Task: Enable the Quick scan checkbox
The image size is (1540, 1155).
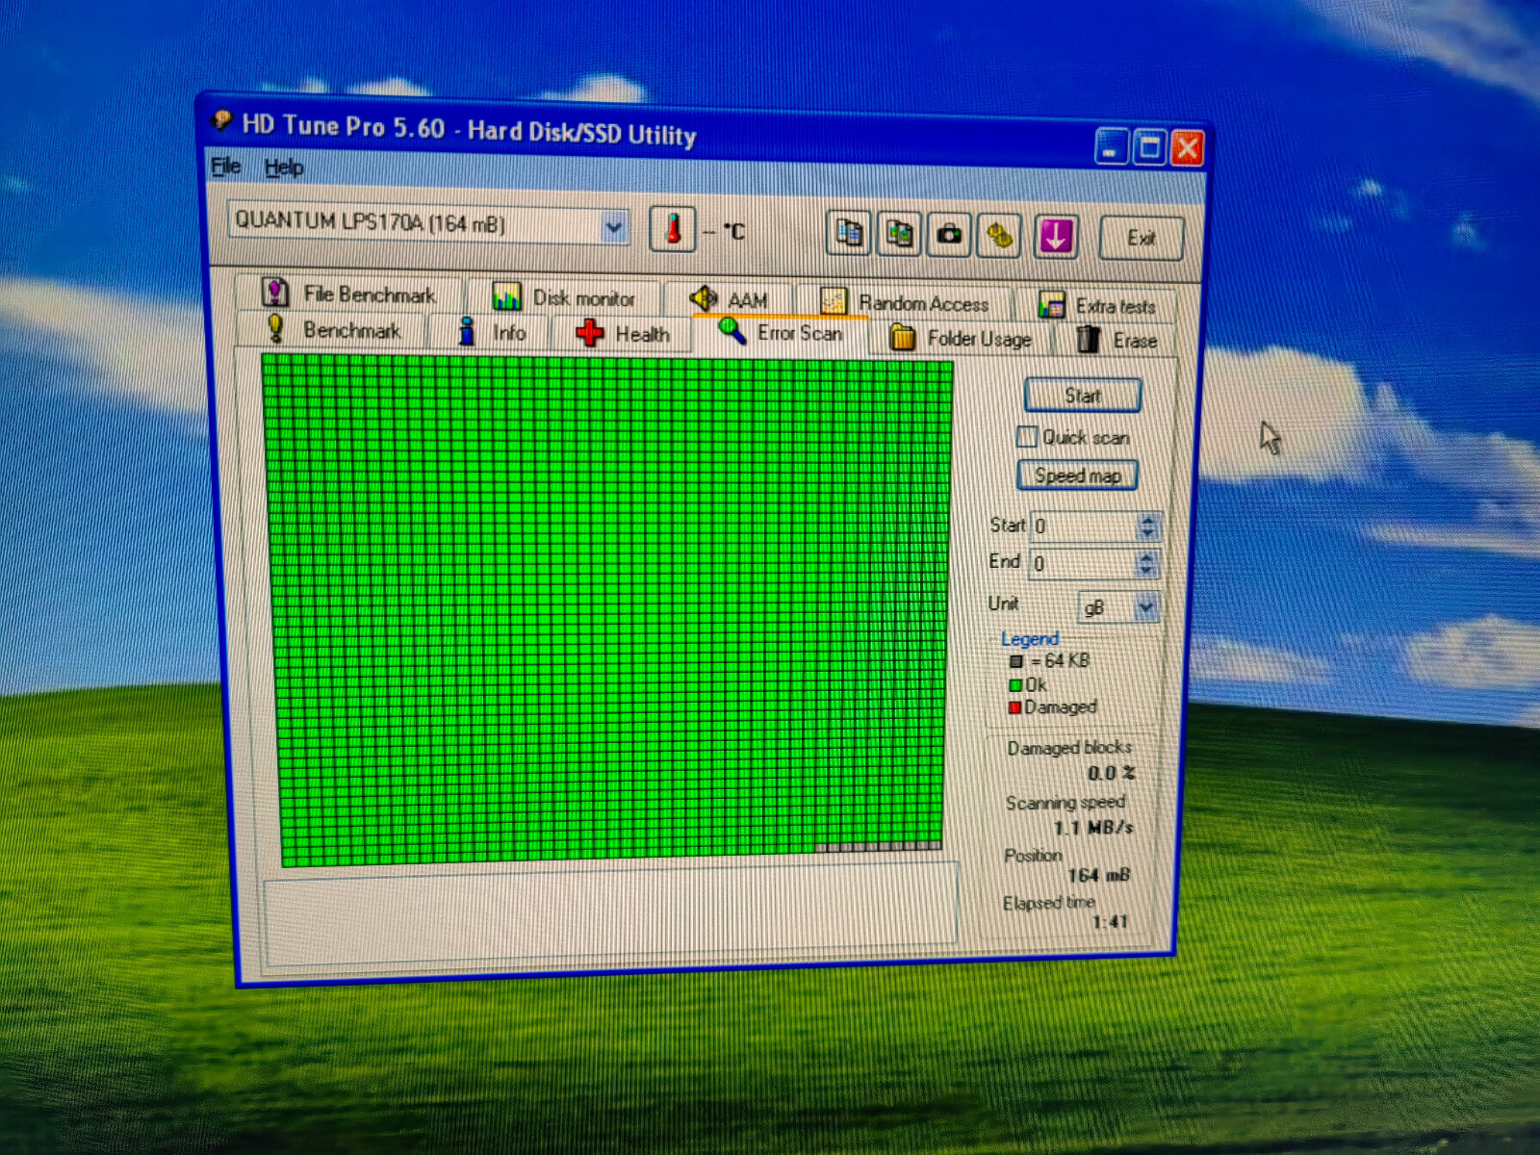Action: pyautogui.click(x=1027, y=436)
